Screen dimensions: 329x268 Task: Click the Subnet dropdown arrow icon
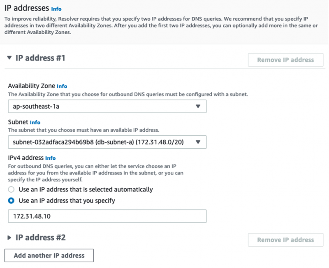click(198, 142)
